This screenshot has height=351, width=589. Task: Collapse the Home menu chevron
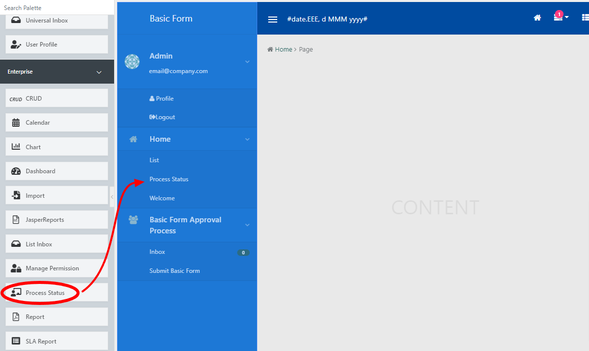point(247,139)
